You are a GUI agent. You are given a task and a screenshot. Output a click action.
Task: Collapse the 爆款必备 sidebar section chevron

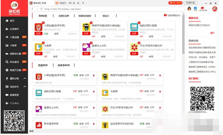pos(25,78)
